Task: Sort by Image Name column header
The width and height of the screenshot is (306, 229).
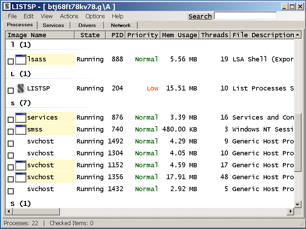Action: click(x=40, y=35)
